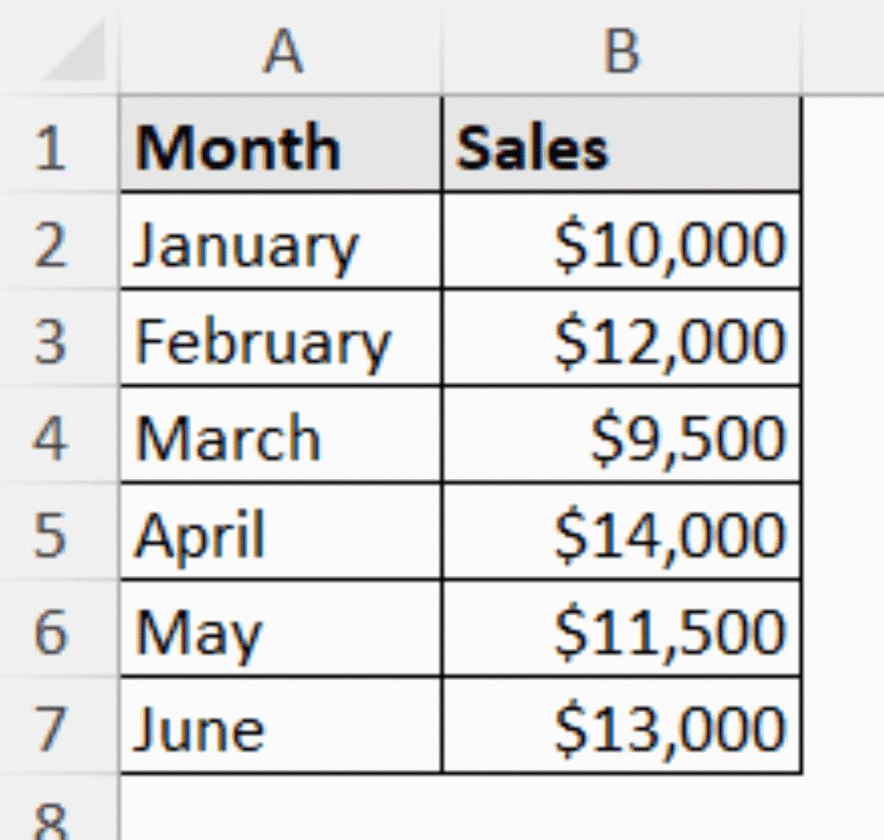884x840 pixels.
Task: Click the row 3 header number
Action: (x=52, y=340)
